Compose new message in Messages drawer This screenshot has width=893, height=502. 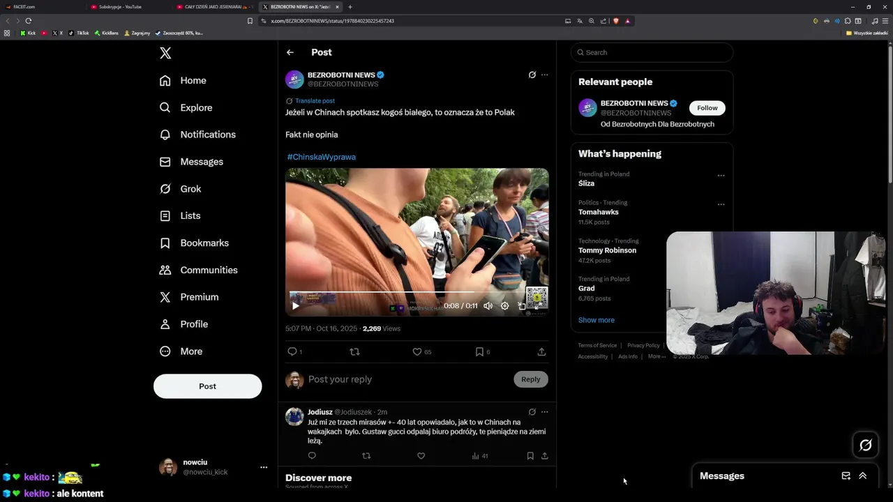click(x=846, y=476)
